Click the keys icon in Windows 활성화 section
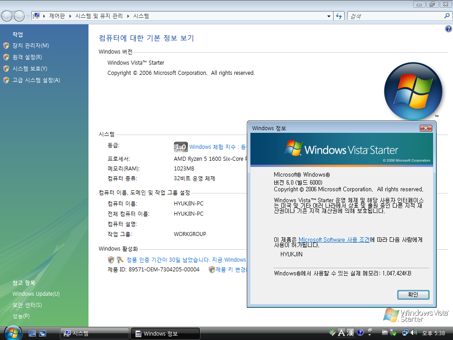Viewport: 453px width, 340px height. pos(120,259)
